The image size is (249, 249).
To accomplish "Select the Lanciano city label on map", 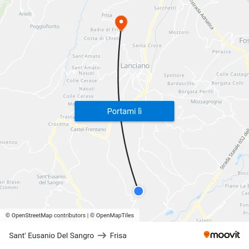I will pyautogui.click(x=135, y=66).
